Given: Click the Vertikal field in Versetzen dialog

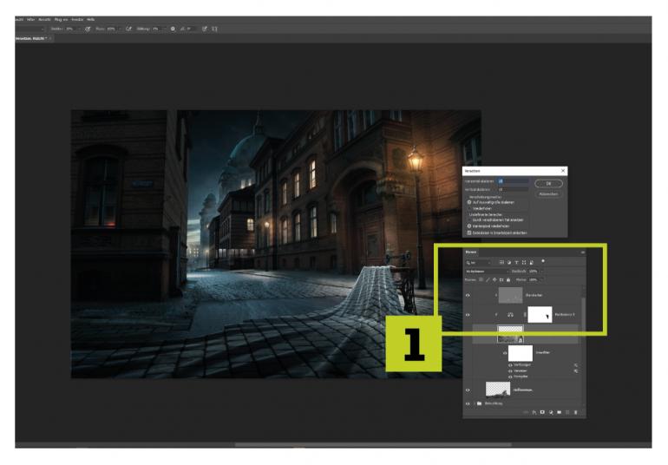Looking at the screenshot, I should point(513,189).
